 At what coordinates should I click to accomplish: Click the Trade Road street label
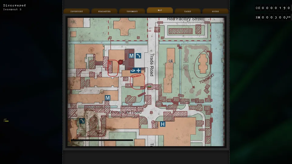coord(151,65)
